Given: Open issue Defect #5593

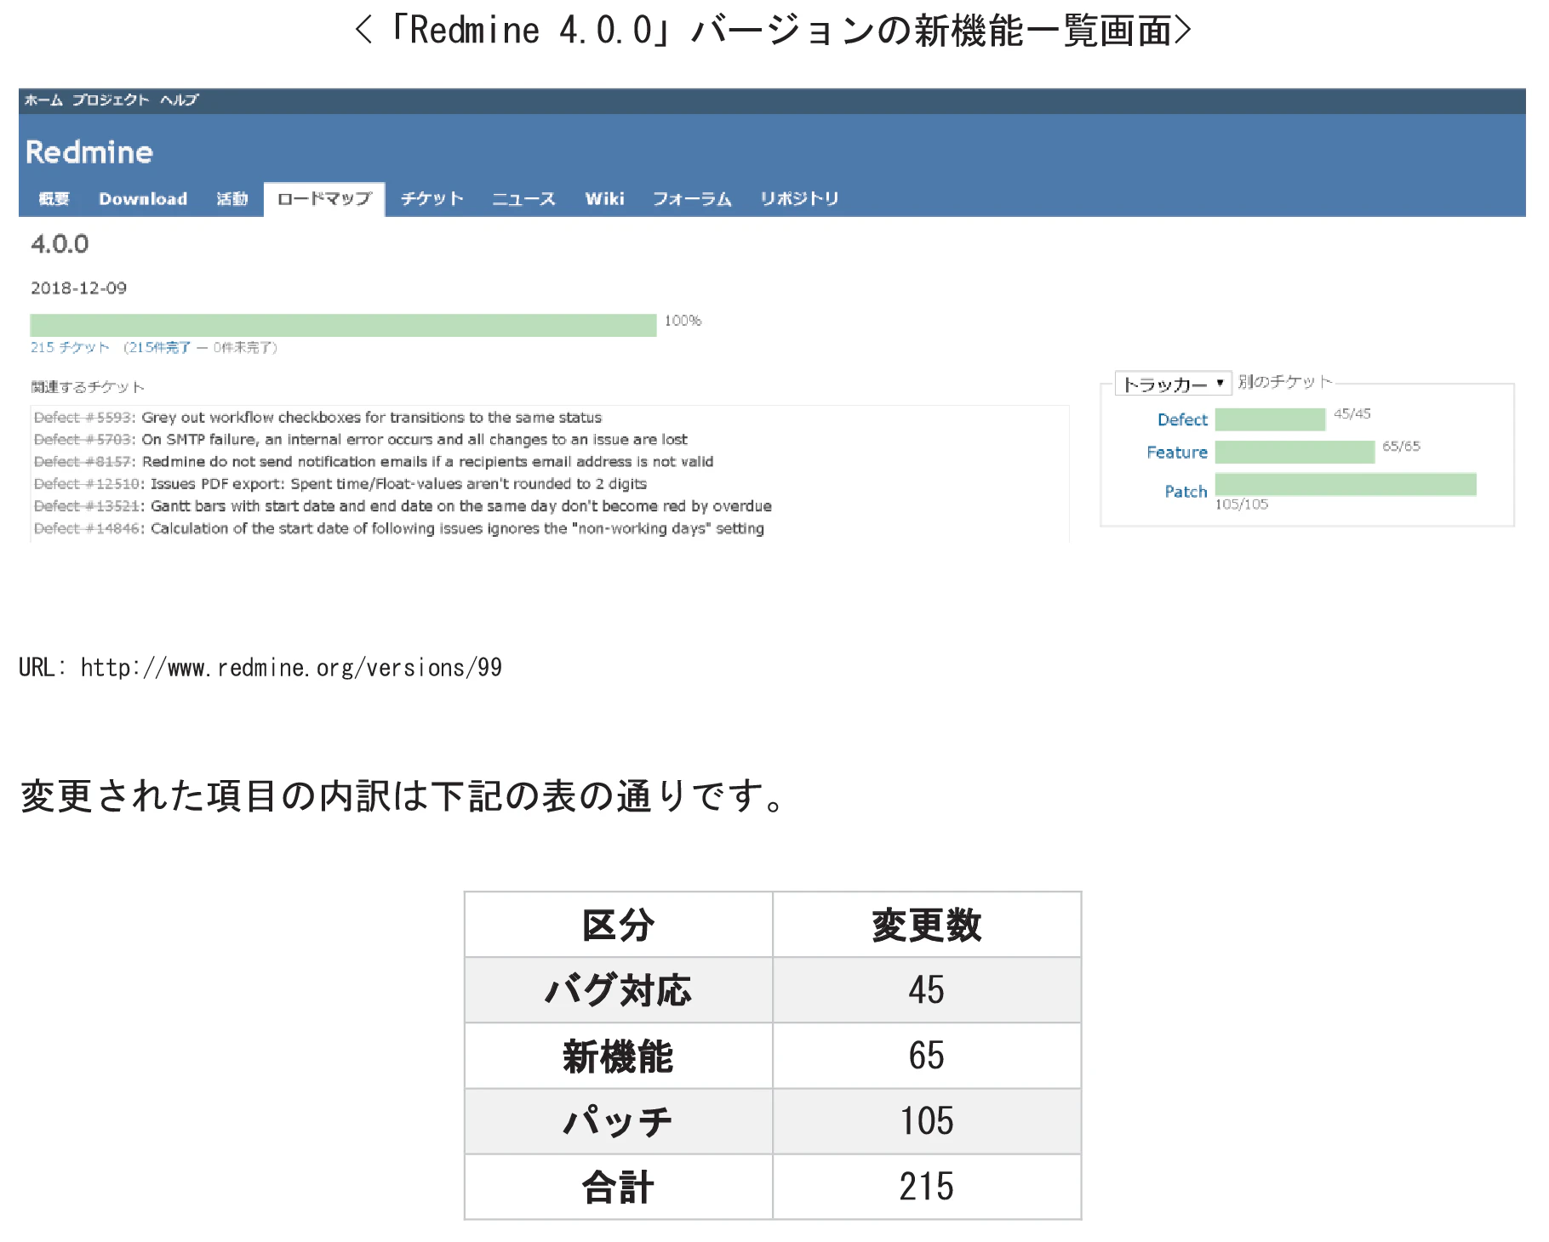Looking at the screenshot, I should click(83, 418).
